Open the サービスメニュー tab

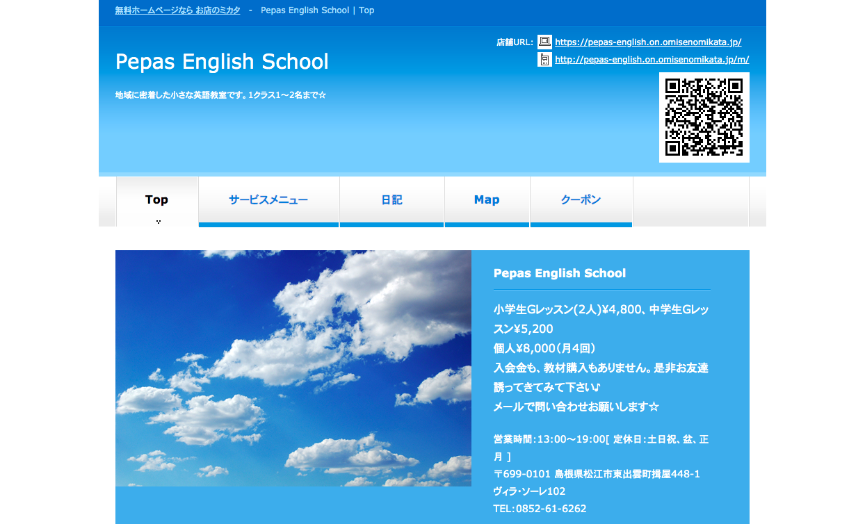(268, 202)
